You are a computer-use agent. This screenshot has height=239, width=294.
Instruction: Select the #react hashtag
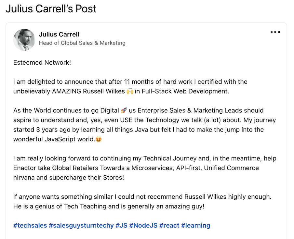click(169, 225)
